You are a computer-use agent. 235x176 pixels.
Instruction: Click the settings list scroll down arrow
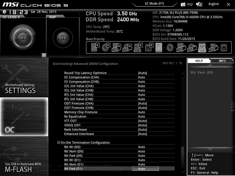click(182, 172)
